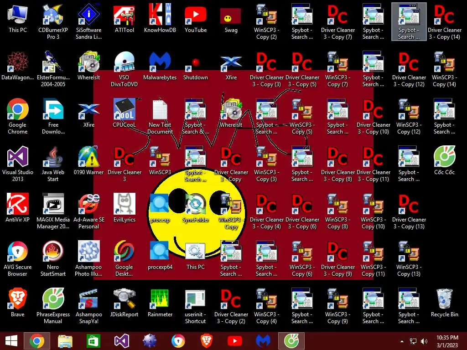This screenshot has height=350, width=467.
Task: Select the EvilLyrics desktop icon
Action: point(125,208)
